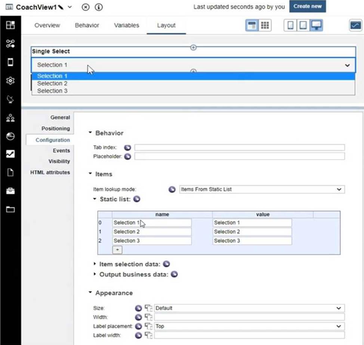Click the info icon beside CoachView1
This screenshot has width=364, height=345.
tap(99, 7)
